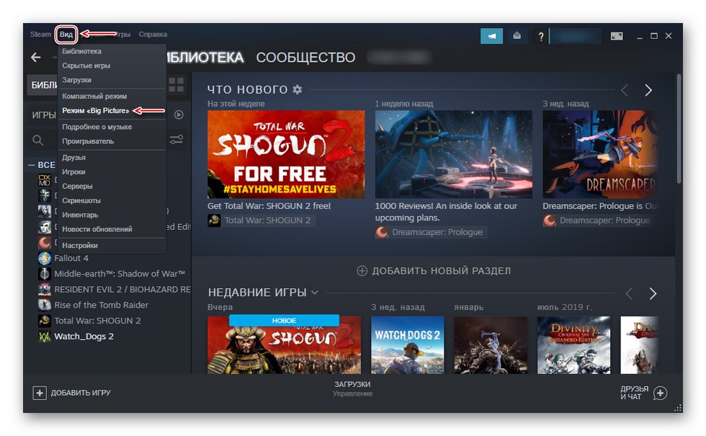The width and height of the screenshot is (706, 436).
Task: Click Watch_Dogs 2 game icon in list
Action: point(44,337)
